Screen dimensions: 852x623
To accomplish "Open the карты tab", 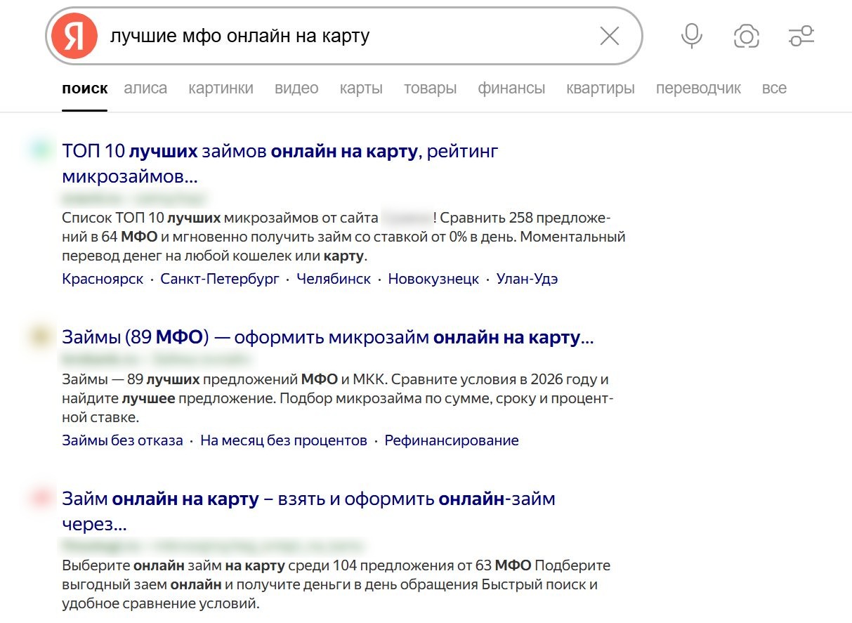I will [x=361, y=88].
